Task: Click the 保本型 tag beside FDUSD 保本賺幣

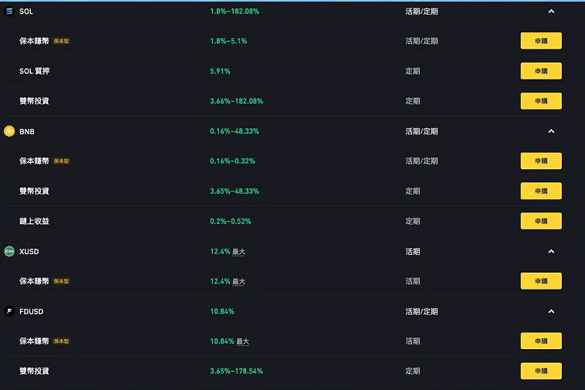Action: [x=62, y=341]
